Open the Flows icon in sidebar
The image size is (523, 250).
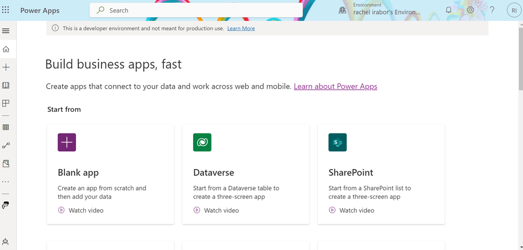pos(6,145)
